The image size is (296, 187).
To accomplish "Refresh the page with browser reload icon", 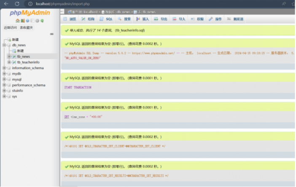I will point(17,4).
